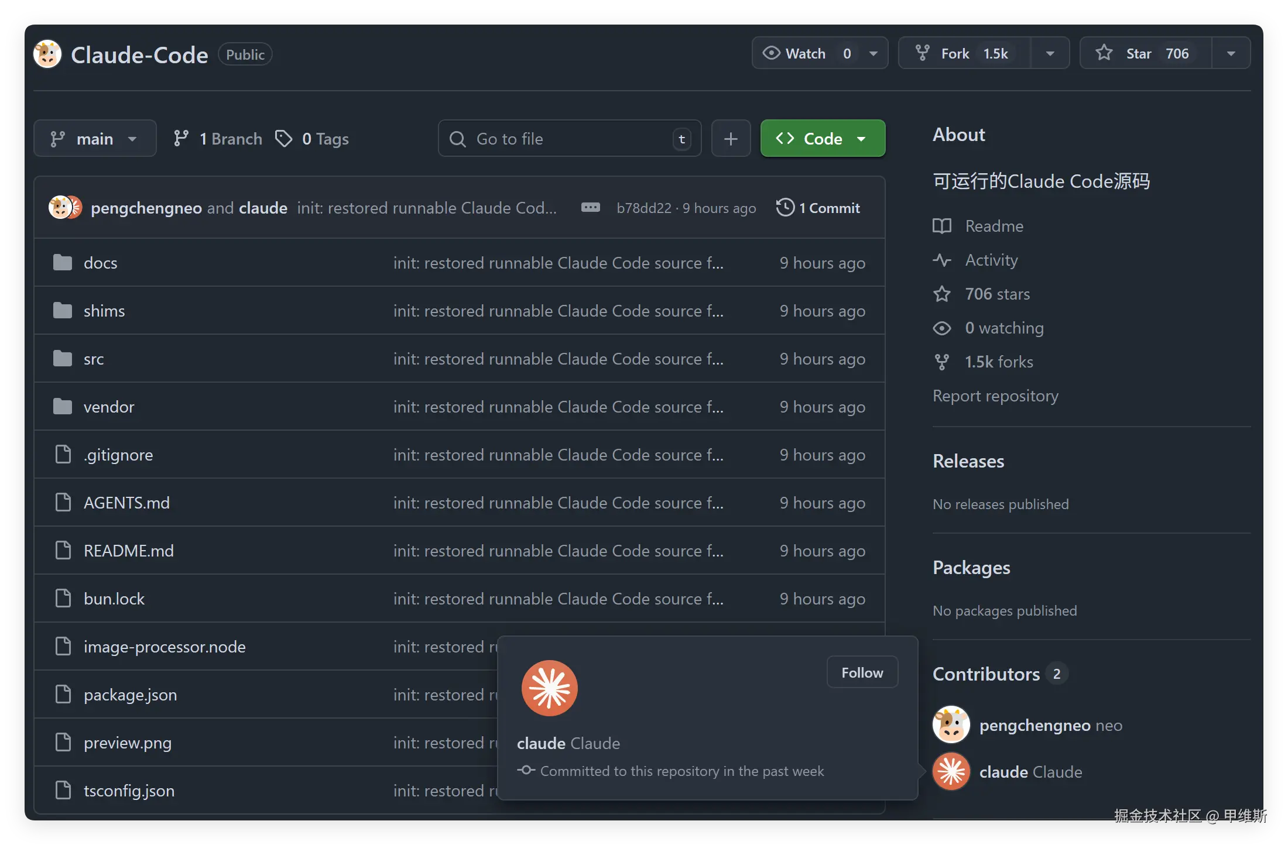Toggle Watch on this repository

[807, 53]
